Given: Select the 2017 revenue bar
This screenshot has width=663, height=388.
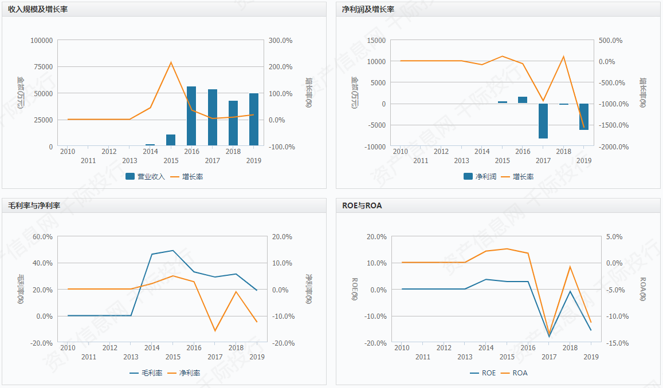Looking at the screenshot, I should [213, 117].
